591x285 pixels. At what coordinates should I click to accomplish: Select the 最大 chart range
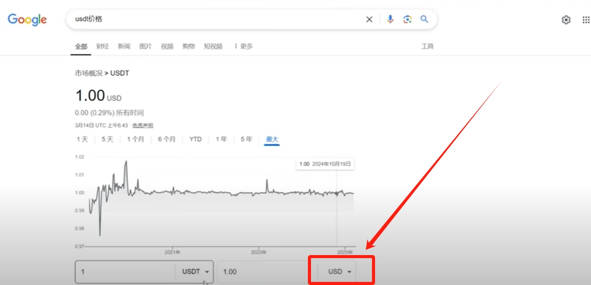272,139
